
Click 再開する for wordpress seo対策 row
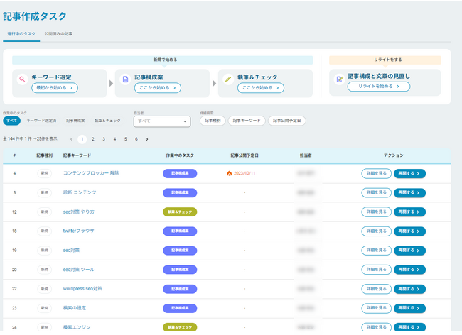tap(409, 289)
